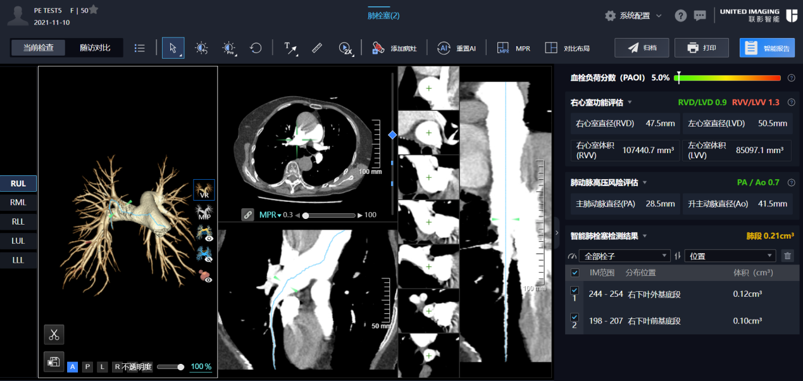This screenshot has height=381, width=803.
Task: Click 添加病灶 add lesion tool
Action: (394, 48)
